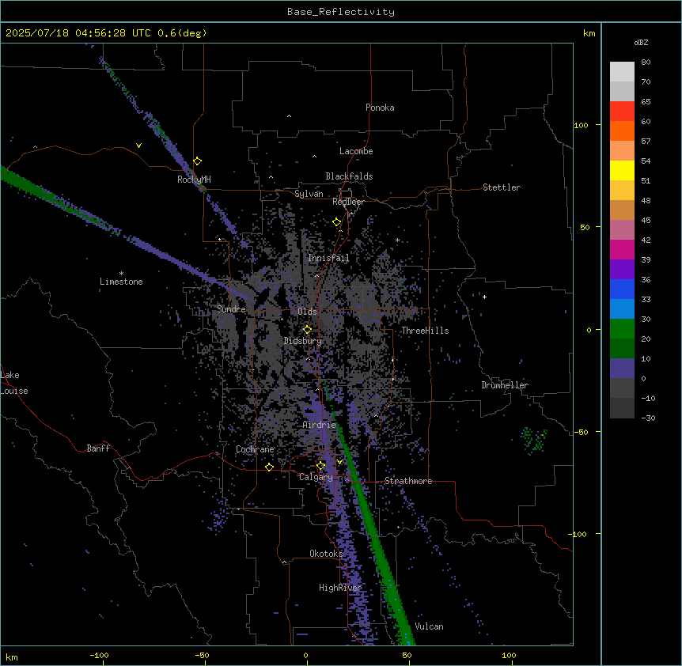
Task: Click the white plus marker north of Drumheller
Action: (x=484, y=297)
